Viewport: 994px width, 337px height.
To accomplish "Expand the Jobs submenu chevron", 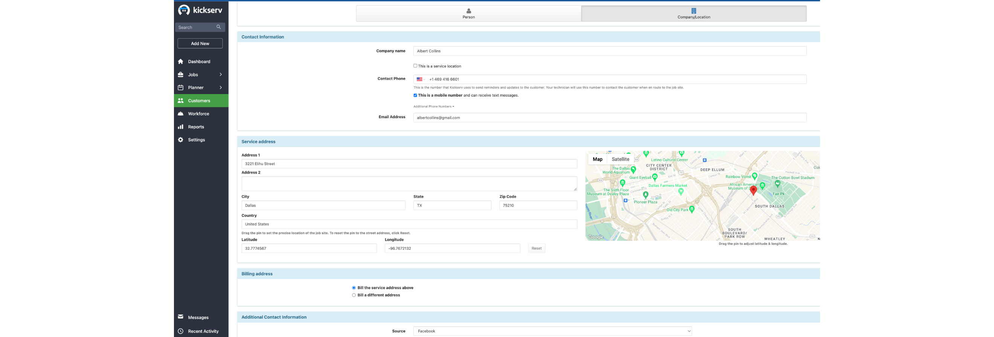I will coord(221,75).
